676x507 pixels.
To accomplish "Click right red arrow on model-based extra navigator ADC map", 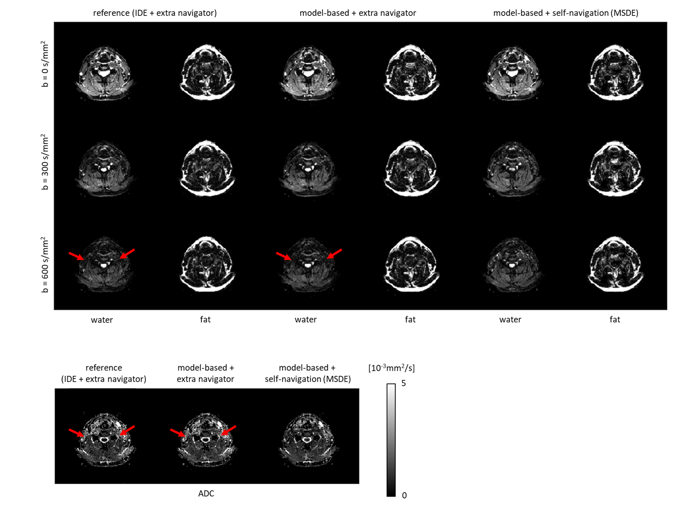I will coord(229,430).
